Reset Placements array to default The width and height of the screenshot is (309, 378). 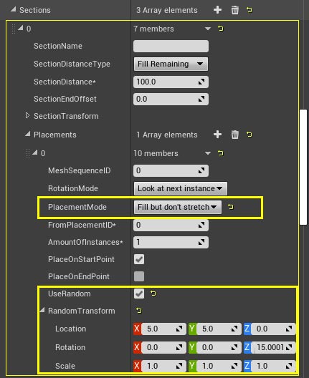tap(249, 135)
